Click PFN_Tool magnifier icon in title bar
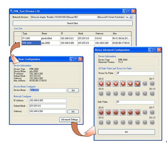The height and width of the screenshot is (143, 167). (x=12, y=11)
